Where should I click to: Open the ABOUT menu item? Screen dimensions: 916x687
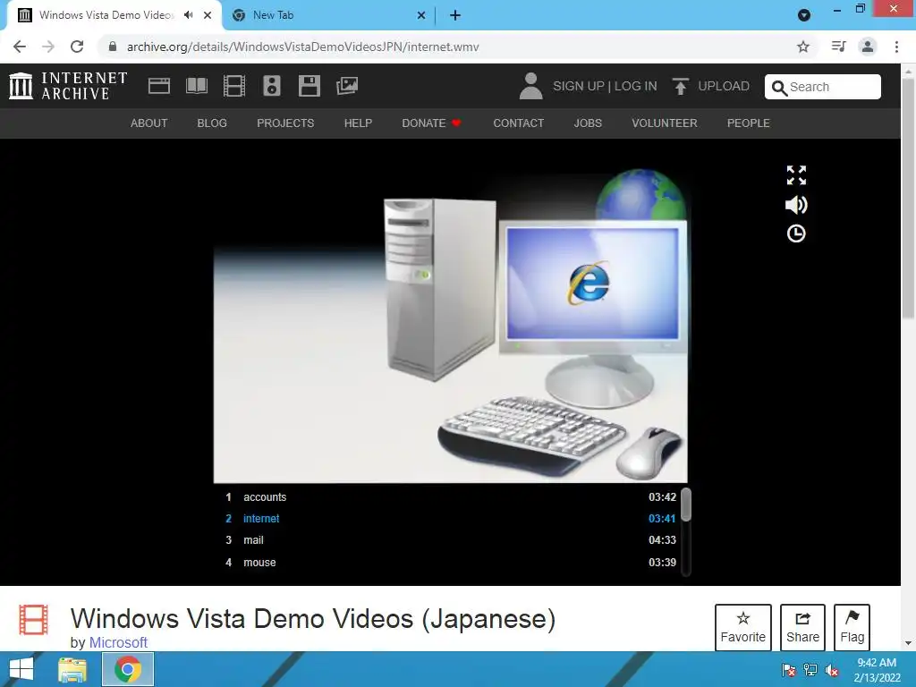(x=149, y=123)
